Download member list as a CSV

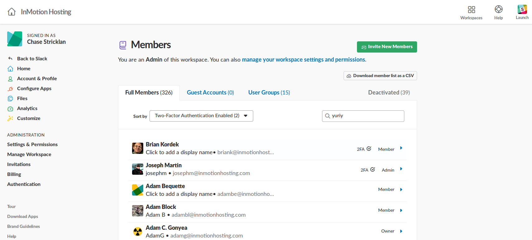tap(380, 76)
